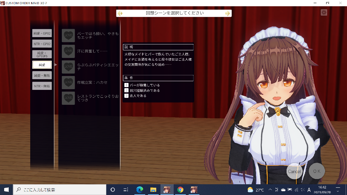Open the network Wi-Fi tray icon
347x195 pixels.
[x=297, y=190]
